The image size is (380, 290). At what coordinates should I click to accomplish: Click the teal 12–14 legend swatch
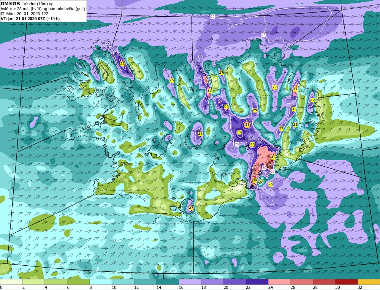pyautogui.click(x=145, y=282)
